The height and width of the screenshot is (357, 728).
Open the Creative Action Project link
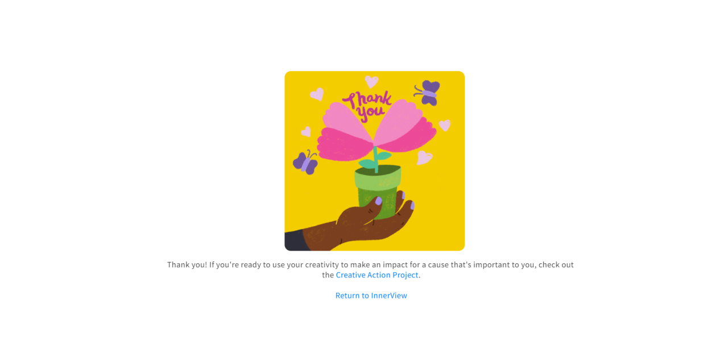click(x=377, y=275)
